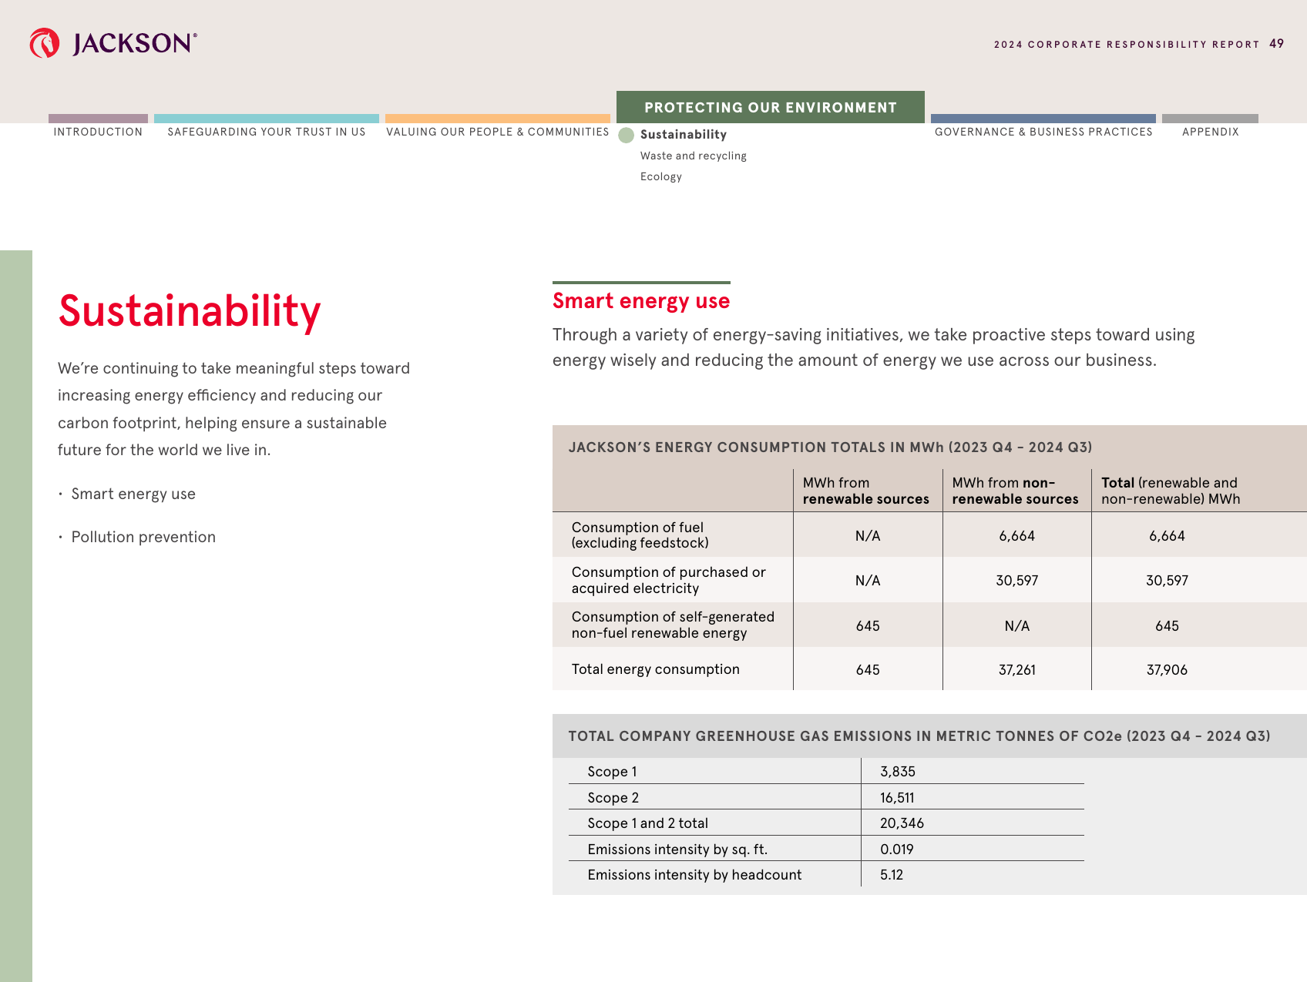Open the Introduction section tab

pyautogui.click(x=98, y=132)
